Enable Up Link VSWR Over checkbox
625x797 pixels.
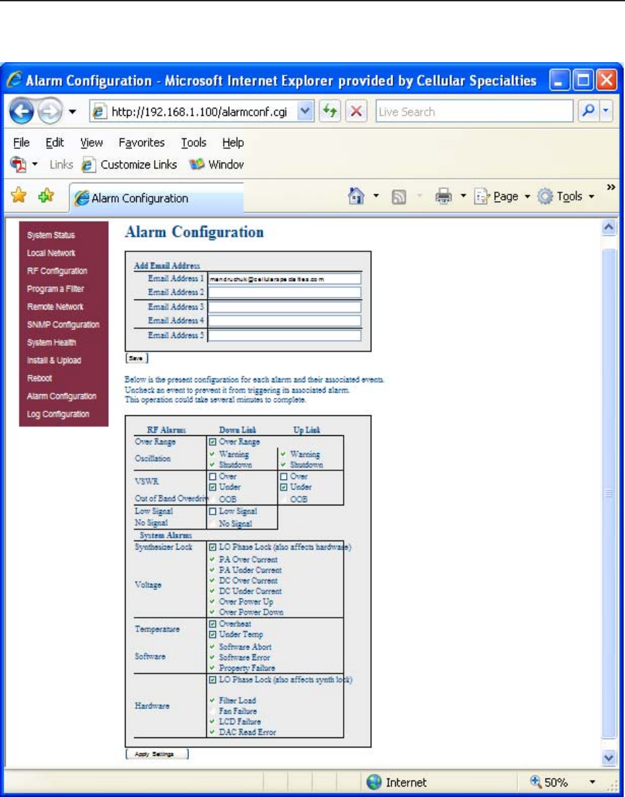[x=283, y=476]
